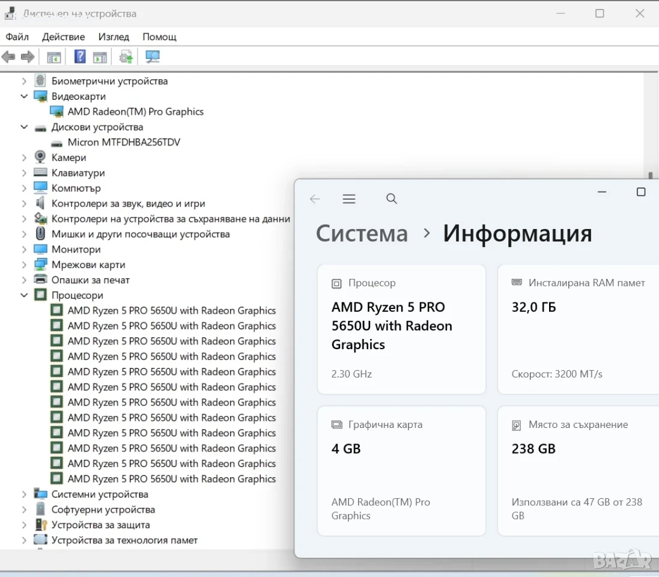Click the Процесор info card
This screenshot has width=659, height=577.
401,329
